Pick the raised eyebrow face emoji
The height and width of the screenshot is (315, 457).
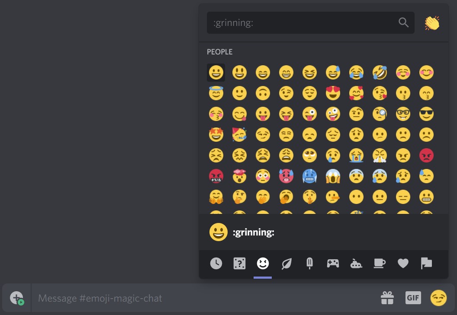(x=356, y=114)
